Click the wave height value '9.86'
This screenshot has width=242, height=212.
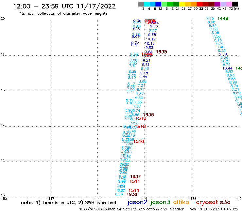[154, 26]
